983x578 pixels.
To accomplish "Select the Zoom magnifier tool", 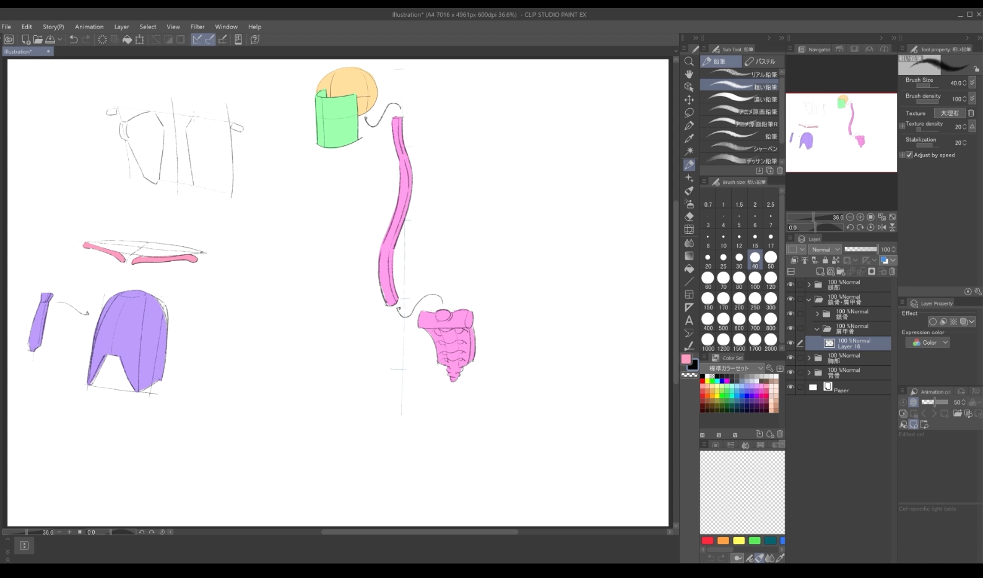I will click(x=689, y=61).
